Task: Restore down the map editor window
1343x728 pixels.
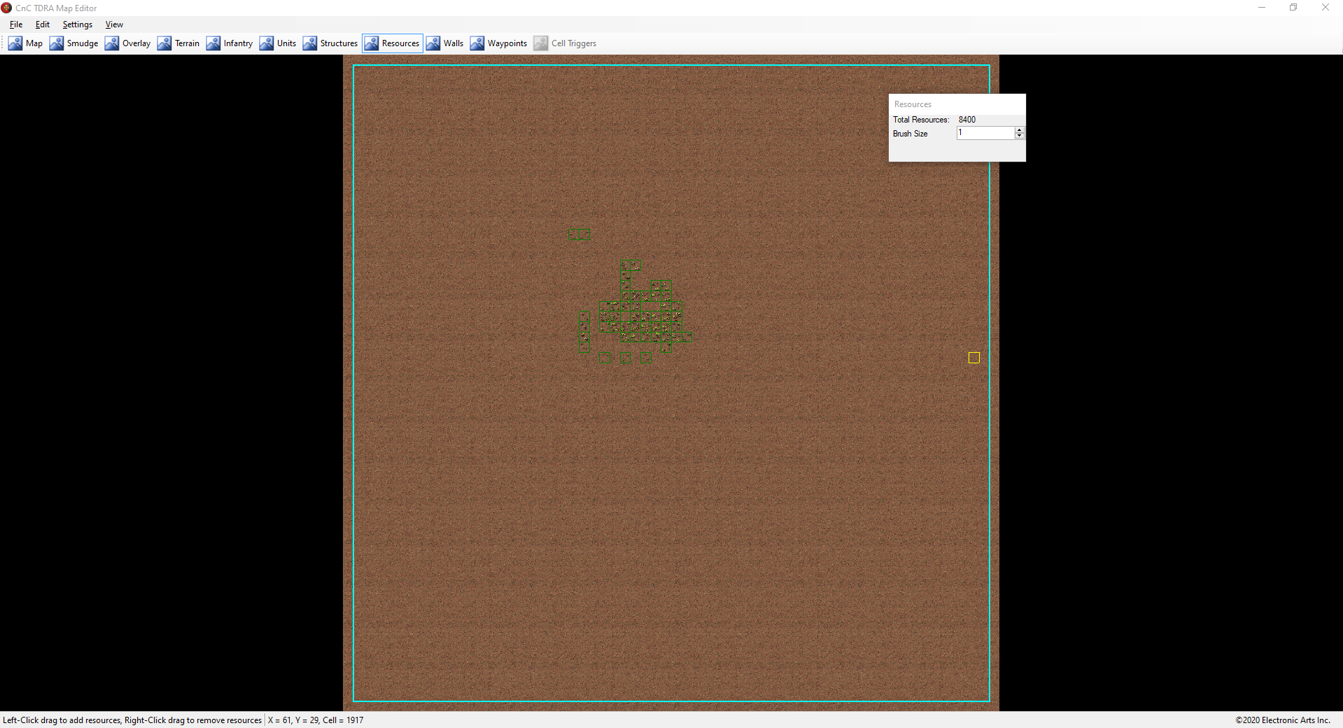Action: click(1293, 8)
